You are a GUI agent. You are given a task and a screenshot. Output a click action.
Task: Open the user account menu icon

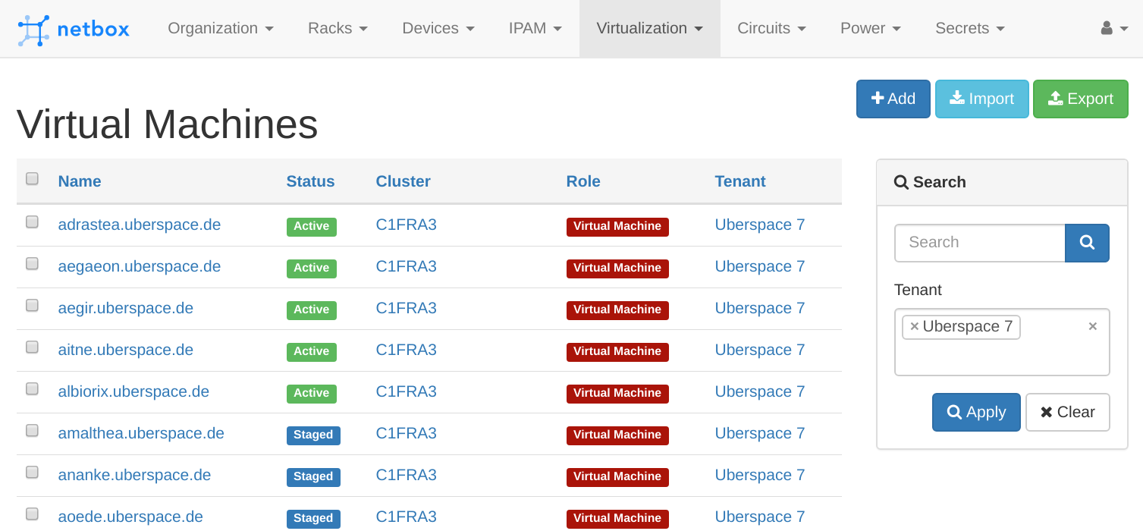pos(1114,28)
